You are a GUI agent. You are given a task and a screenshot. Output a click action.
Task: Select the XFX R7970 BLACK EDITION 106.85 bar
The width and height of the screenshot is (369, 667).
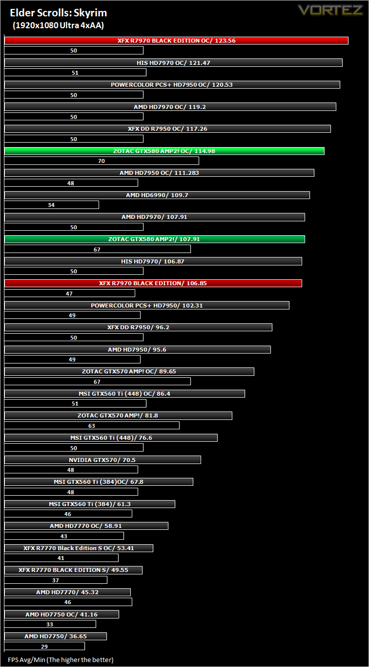[153, 283]
